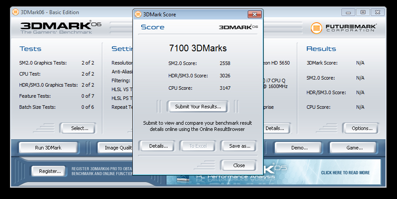Click Feature Tests 0 of 7 count

pos(87,96)
